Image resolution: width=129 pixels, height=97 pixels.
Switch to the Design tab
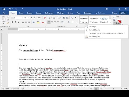click(30, 13)
